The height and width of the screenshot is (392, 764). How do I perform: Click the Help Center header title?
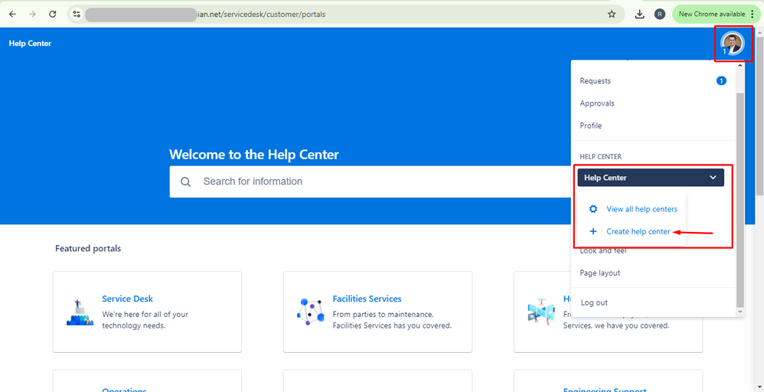[x=30, y=44]
